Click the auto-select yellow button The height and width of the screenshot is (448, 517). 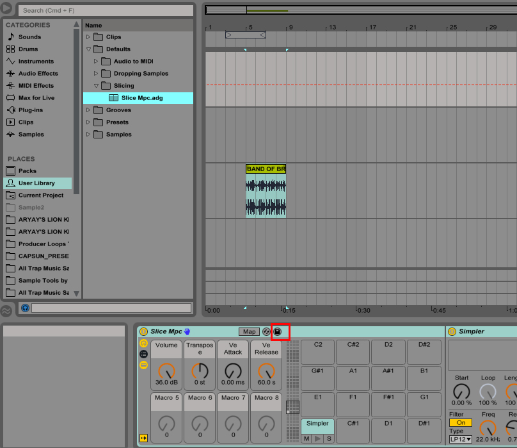tap(143, 438)
